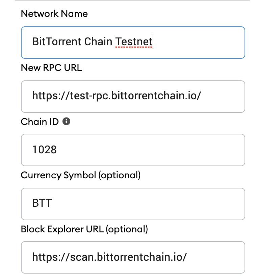Click the word Chain inside Network Name field
Viewport: 256px width, 280px height.
click(98, 42)
